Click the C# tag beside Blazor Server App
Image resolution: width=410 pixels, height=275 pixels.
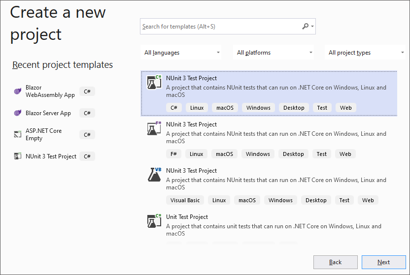click(x=87, y=113)
